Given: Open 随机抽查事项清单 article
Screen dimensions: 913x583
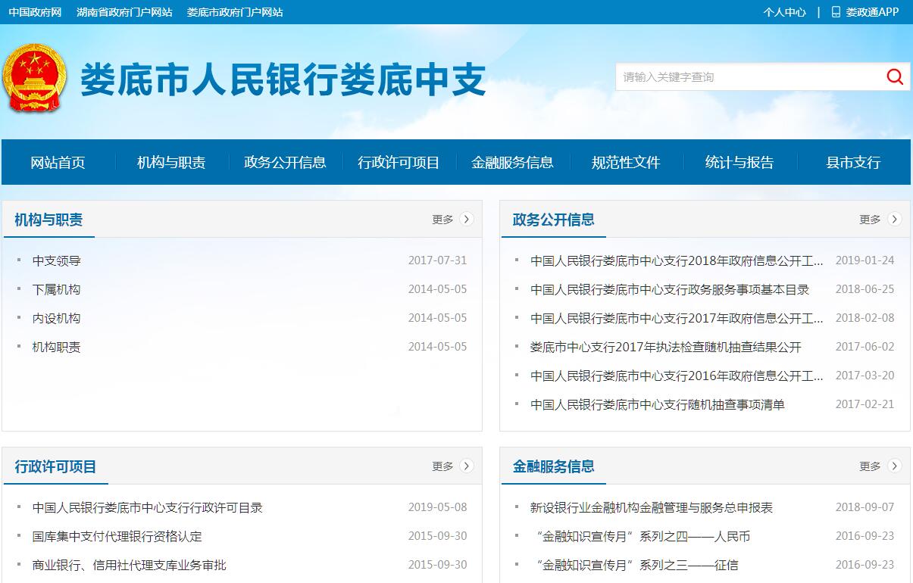Looking at the screenshot, I should (x=658, y=404).
